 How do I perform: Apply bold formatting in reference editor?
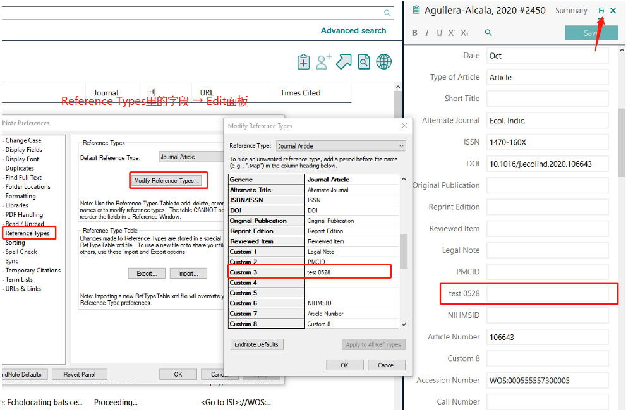[x=414, y=33]
